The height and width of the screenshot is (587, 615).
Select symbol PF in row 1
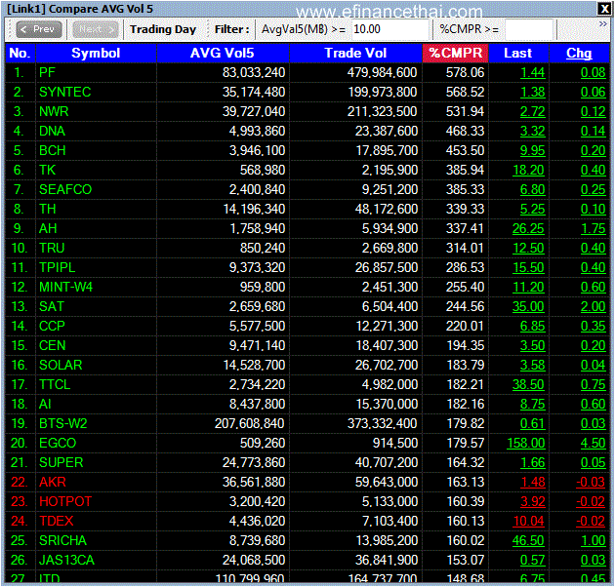tap(47, 72)
